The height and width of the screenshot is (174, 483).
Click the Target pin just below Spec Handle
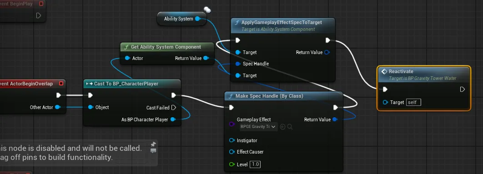point(237,75)
